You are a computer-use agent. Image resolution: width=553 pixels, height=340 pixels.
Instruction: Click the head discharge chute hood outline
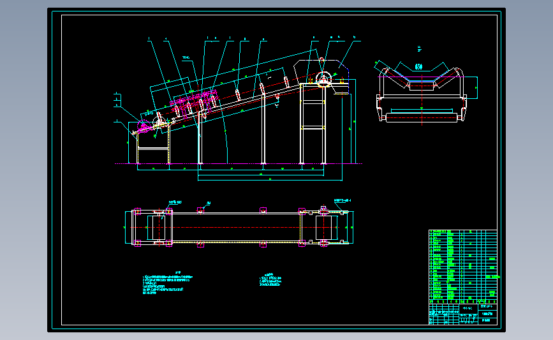321,76
